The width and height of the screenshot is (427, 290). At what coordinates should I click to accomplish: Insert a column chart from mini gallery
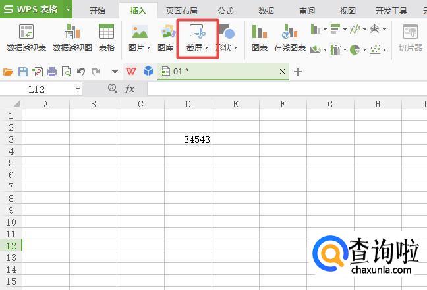coord(316,28)
